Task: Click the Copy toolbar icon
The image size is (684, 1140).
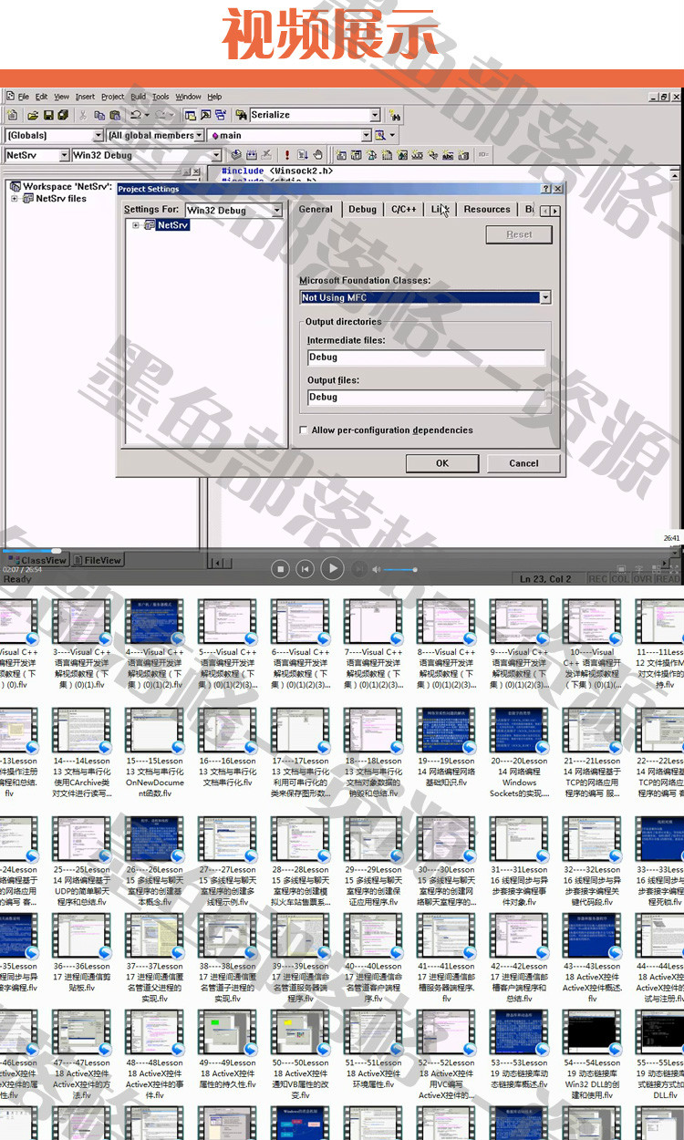Action: [x=99, y=115]
